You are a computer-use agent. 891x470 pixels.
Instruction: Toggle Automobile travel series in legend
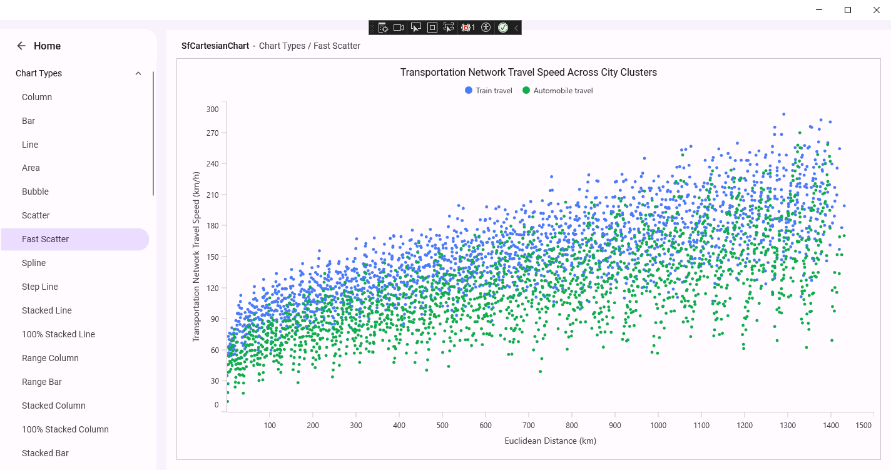point(563,91)
